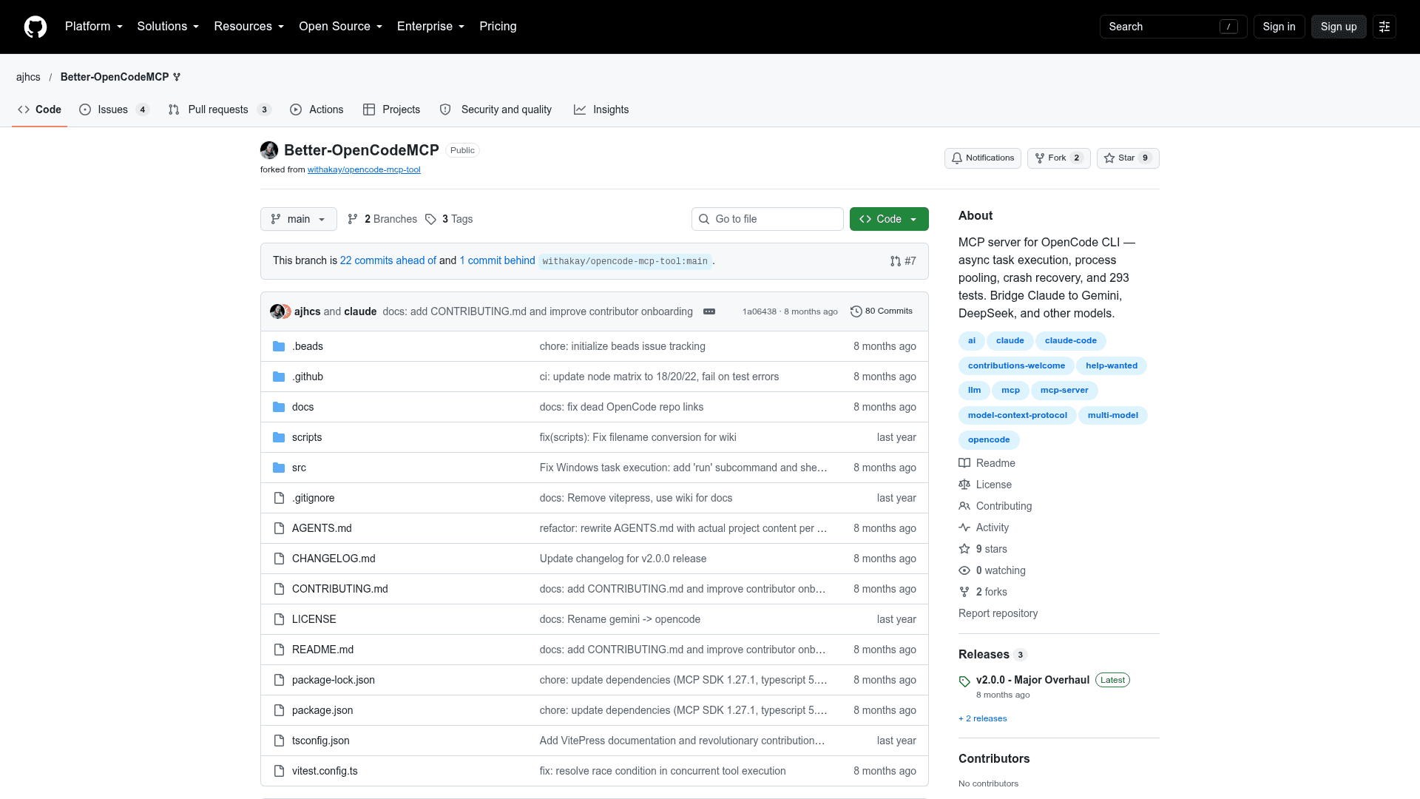View the 2 Branches
1420x799 pixels.
(382, 219)
